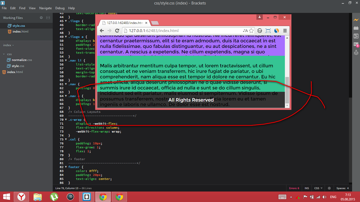Collapse the footer rule fold arrow on line 82
The width and height of the screenshot is (360, 202).
(66, 167)
